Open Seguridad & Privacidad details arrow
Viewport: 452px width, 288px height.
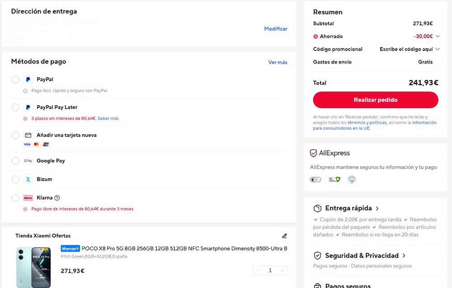point(404,256)
